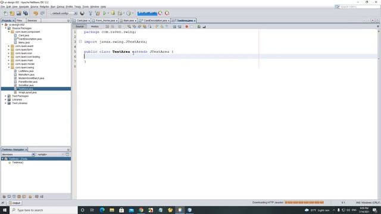Click the Last Edit icon in editor toolbar
381x214 pixels.
coord(107,26)
